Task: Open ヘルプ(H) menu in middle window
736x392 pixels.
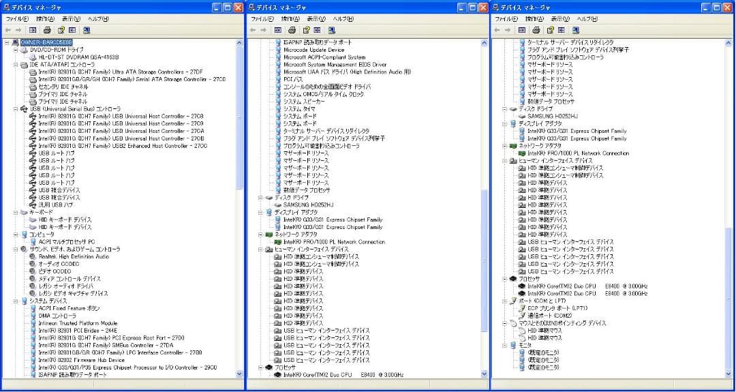Action: click(x=344, y=19)
